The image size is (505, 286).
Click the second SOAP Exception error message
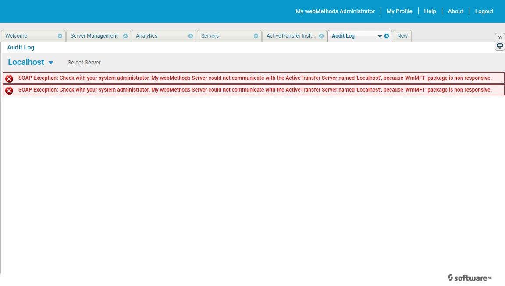click(x=255, y=90)
